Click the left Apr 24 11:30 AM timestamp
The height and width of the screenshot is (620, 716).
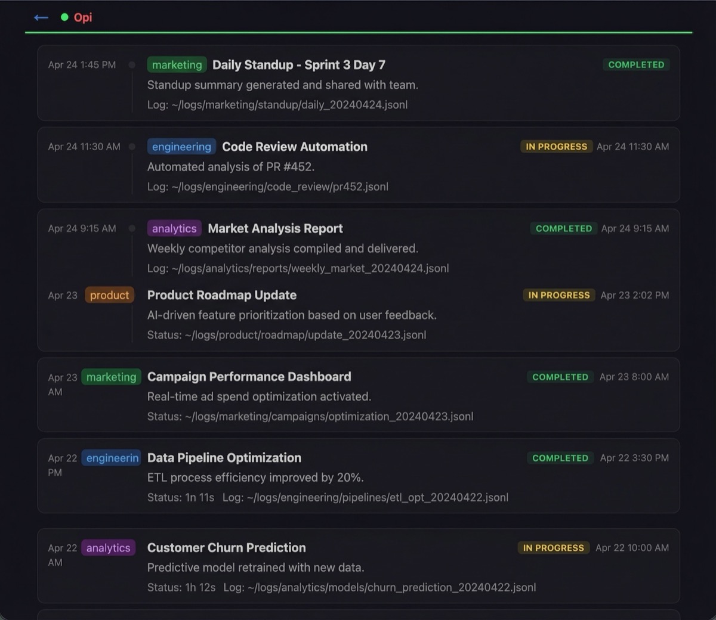(x=84, y=147)
